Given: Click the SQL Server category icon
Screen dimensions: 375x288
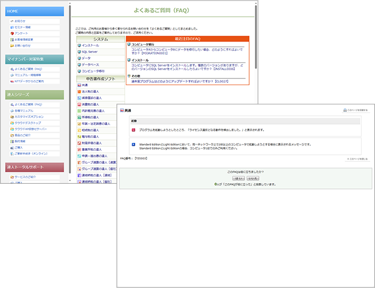Looking at the screenshot, I should coord(79,52).
